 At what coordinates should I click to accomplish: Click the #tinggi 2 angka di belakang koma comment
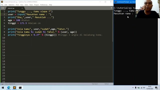point(80,35)
